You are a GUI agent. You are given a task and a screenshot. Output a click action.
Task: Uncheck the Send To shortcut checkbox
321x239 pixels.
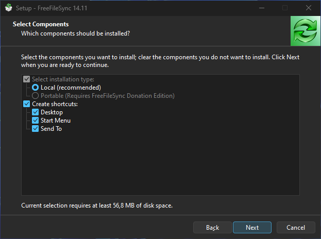tap(35, 129)
